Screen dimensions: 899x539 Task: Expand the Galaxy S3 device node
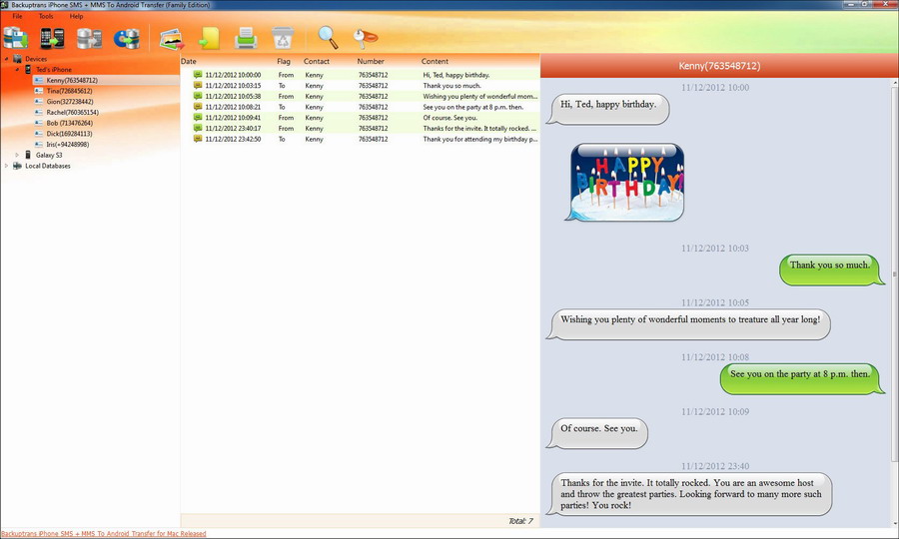tap(17, 156)
